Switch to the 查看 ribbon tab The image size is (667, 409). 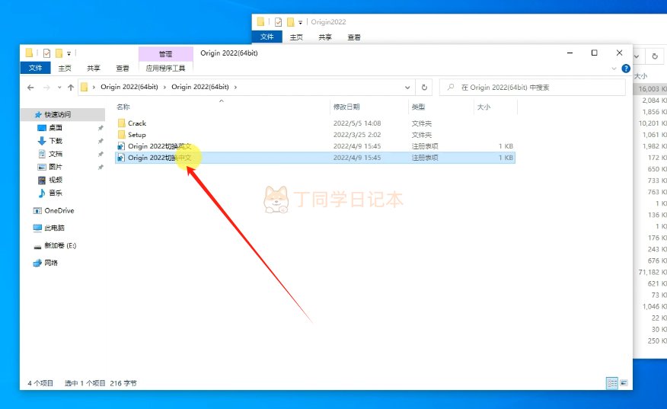click(x=123, y=68)
